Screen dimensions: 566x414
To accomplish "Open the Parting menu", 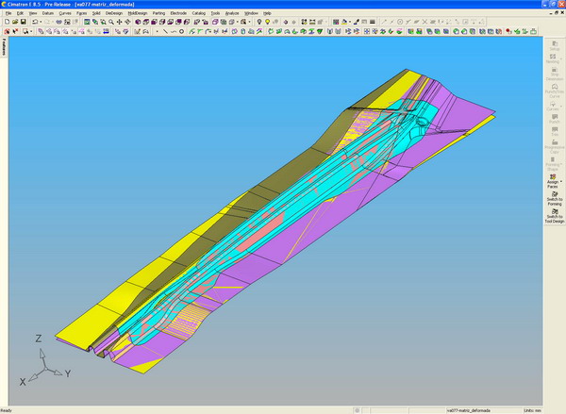I will [x=158, y=13].
